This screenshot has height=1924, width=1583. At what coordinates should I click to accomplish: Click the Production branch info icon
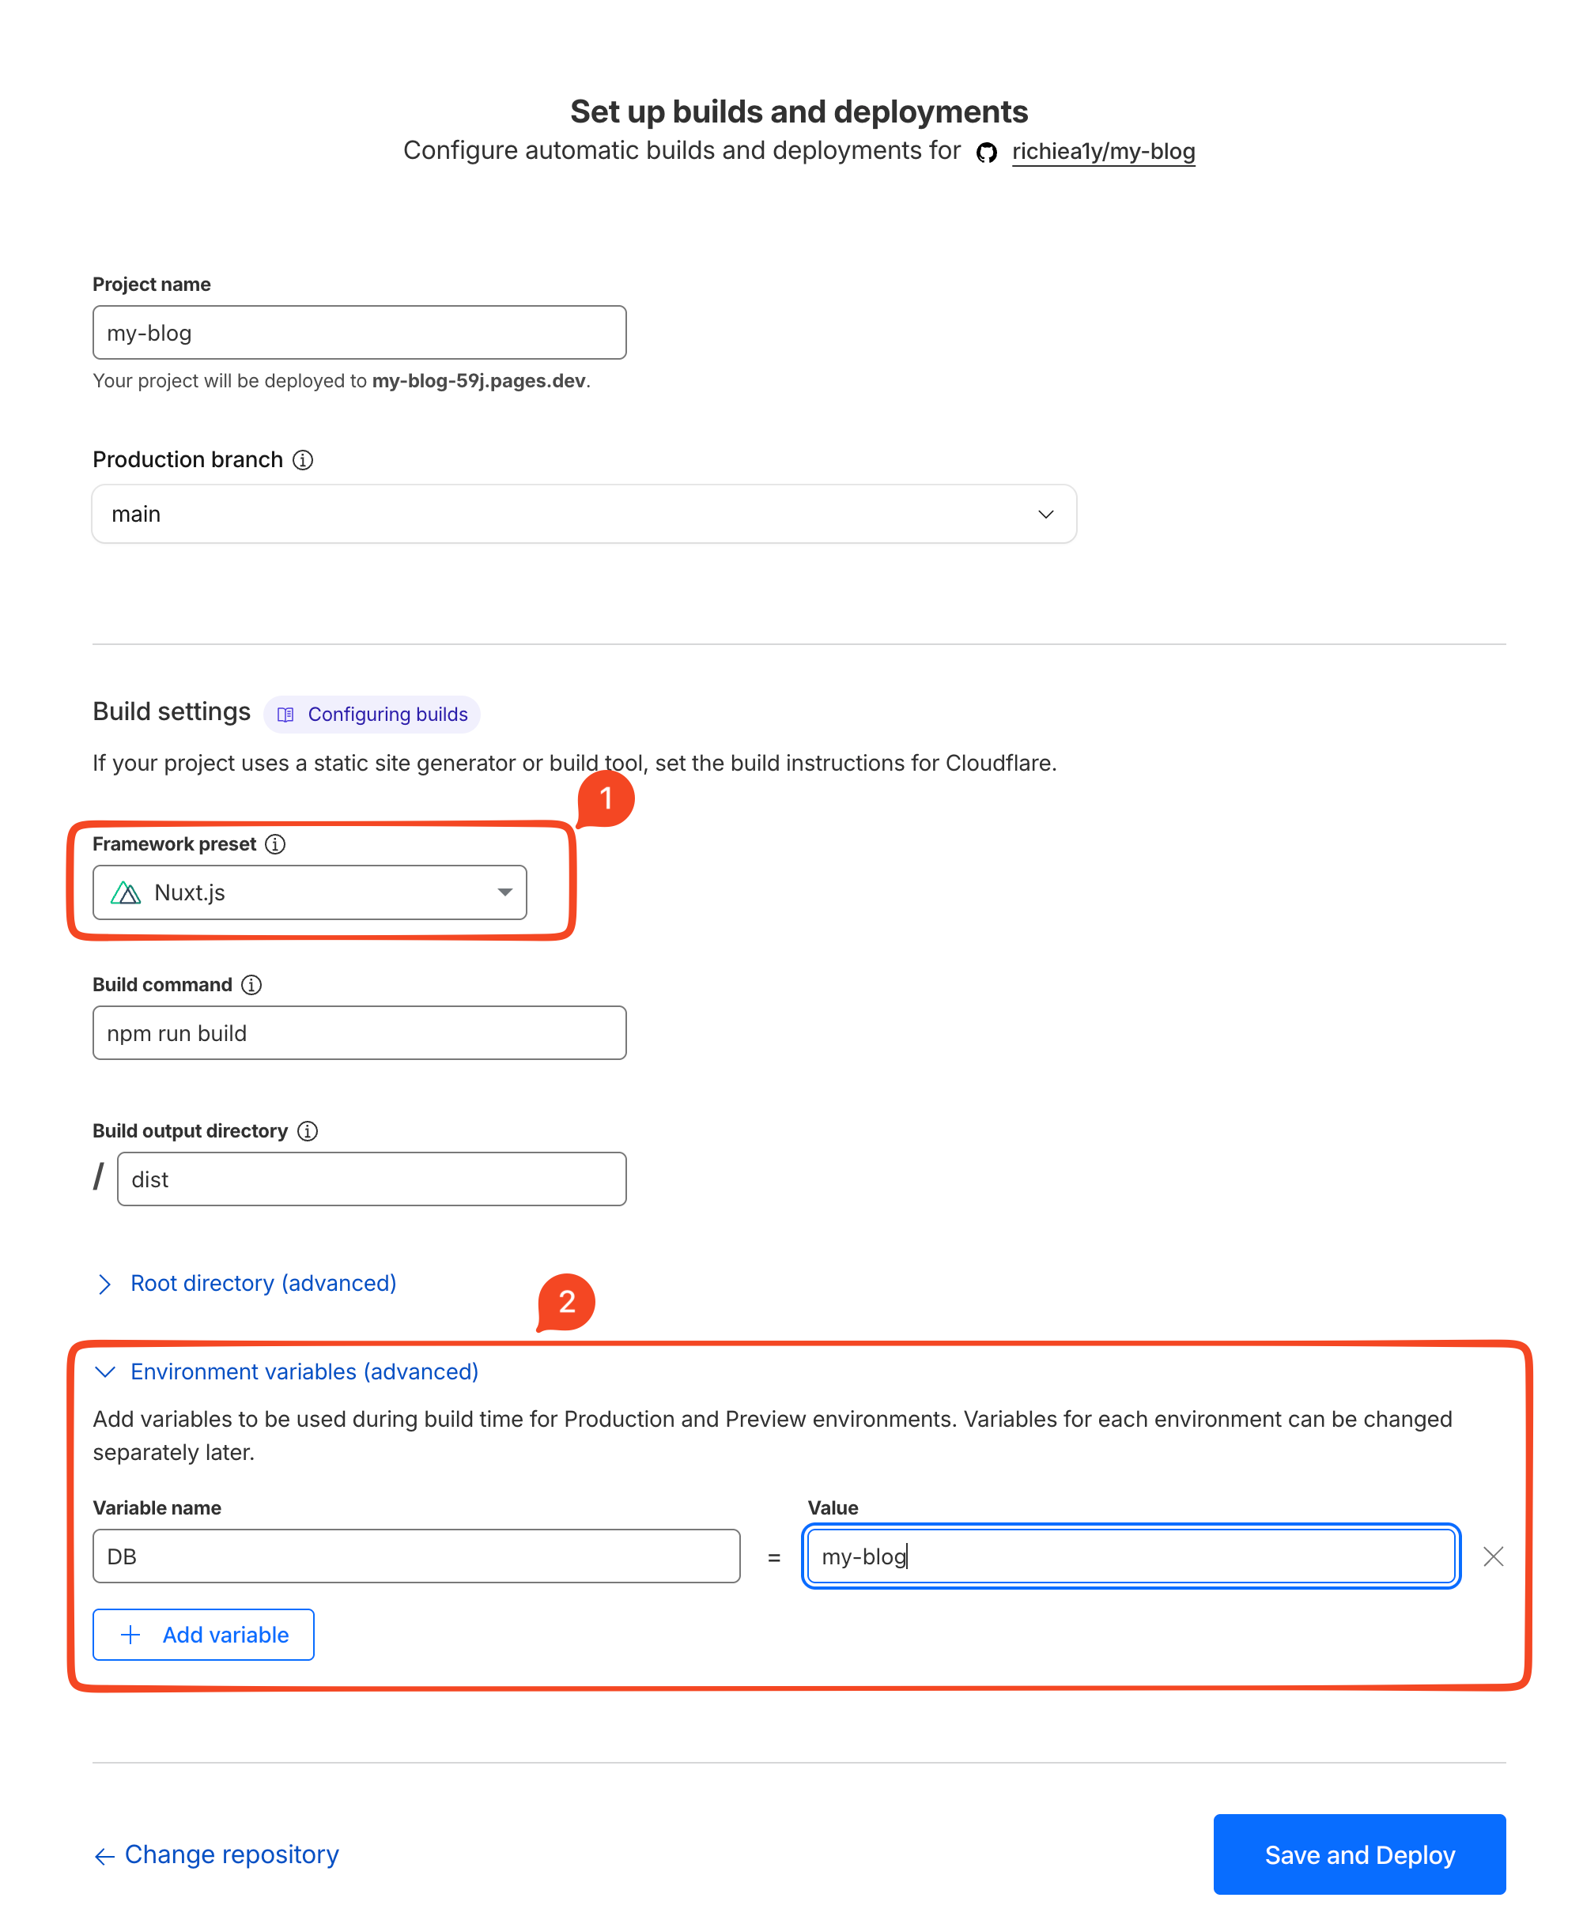coord(303,460)
